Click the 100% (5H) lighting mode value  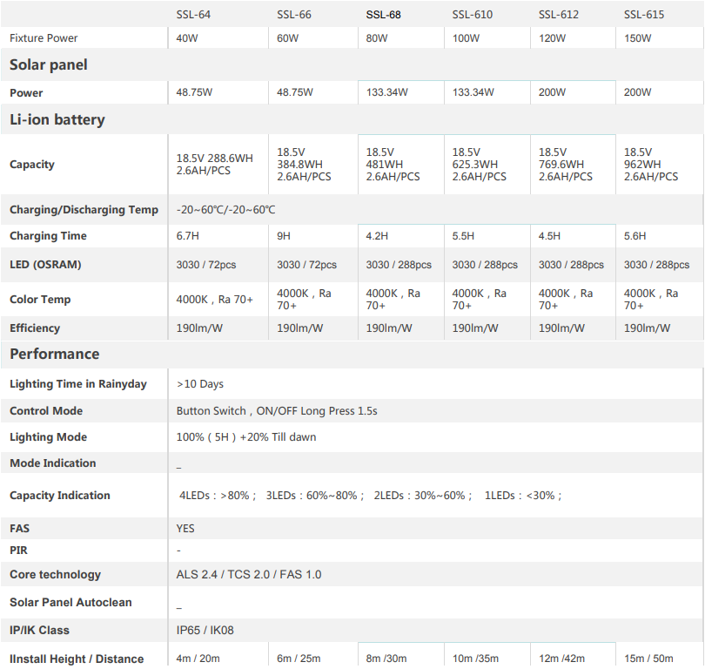tap(246, 436)
